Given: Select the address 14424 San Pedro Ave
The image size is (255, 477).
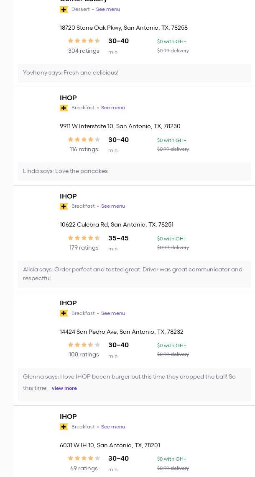Looking at the screenshot, I should tap(121, 332).
